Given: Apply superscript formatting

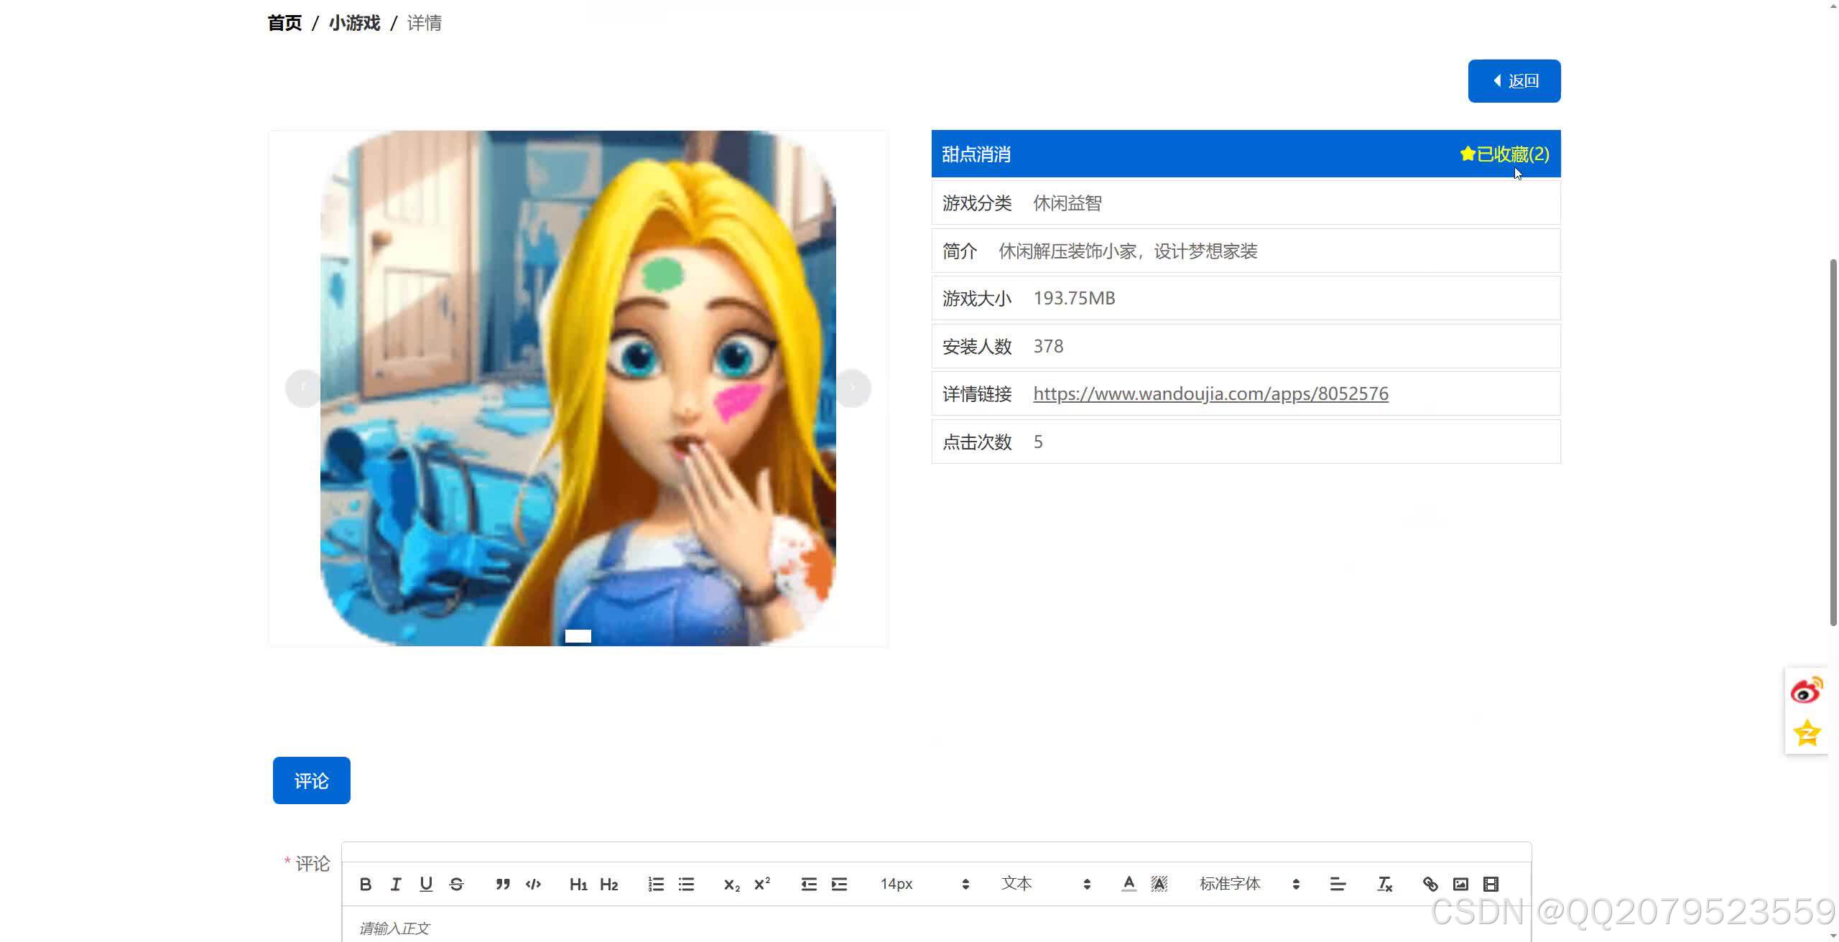Looking at the screenshot, I should click(762, 884).
